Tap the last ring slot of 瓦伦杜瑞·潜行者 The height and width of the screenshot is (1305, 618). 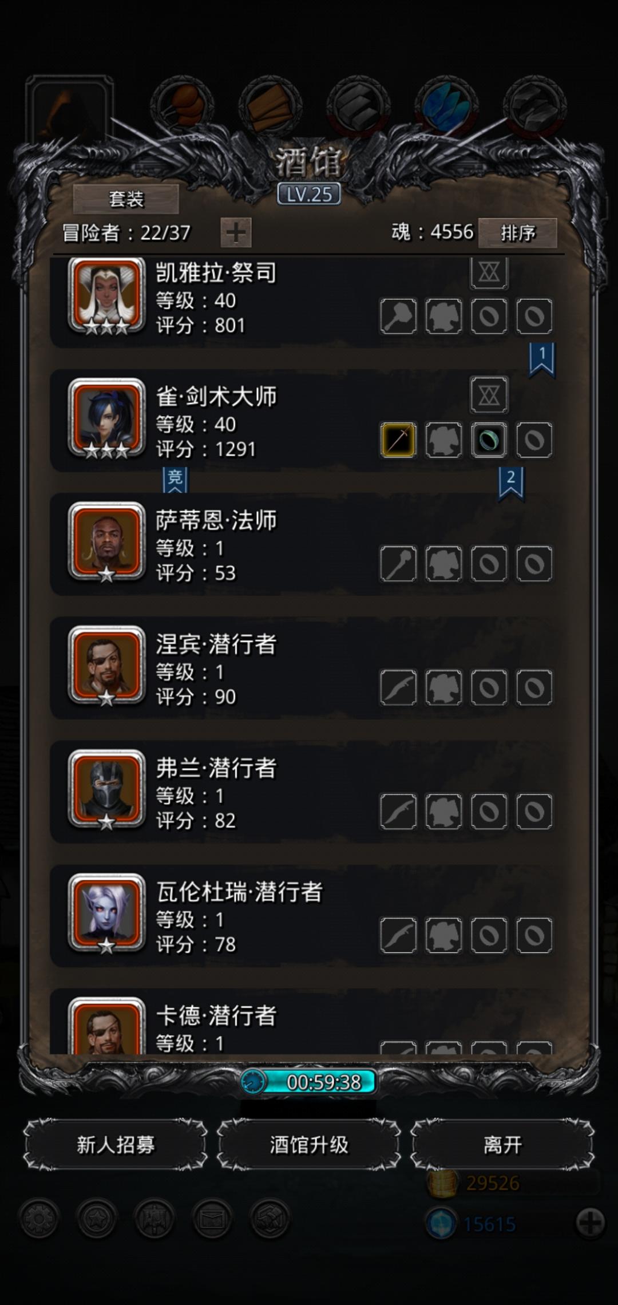[x=534, y=935]
